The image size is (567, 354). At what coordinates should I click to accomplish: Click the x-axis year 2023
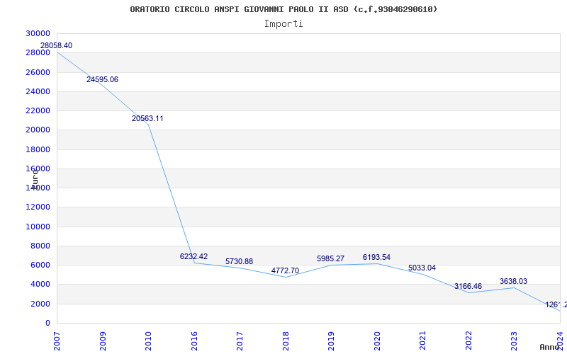tap(515, 341)
